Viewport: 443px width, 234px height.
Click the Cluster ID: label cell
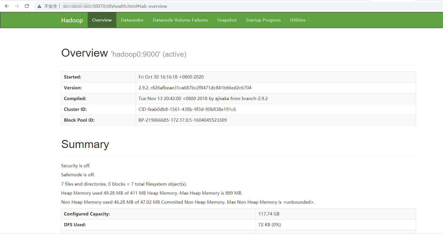(x=99, y=109)
